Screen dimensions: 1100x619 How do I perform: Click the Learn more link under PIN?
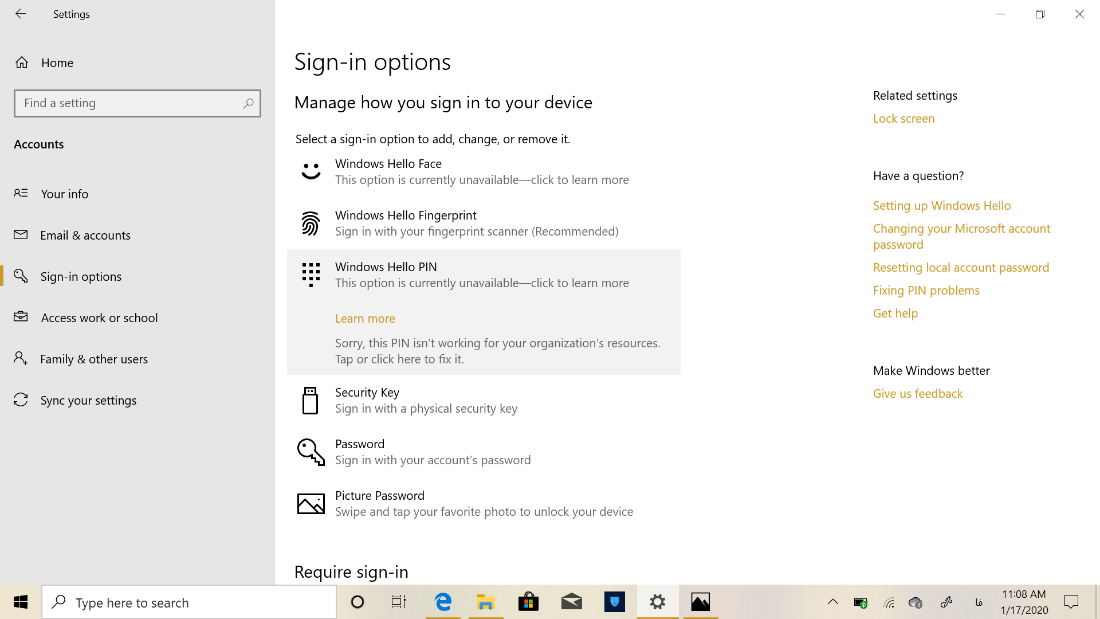(x=365, y=318)
